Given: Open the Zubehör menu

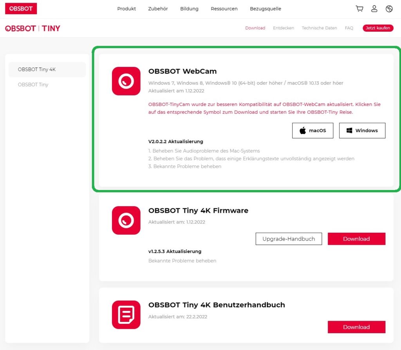Looking at the screenshot, I should point(158,9).
